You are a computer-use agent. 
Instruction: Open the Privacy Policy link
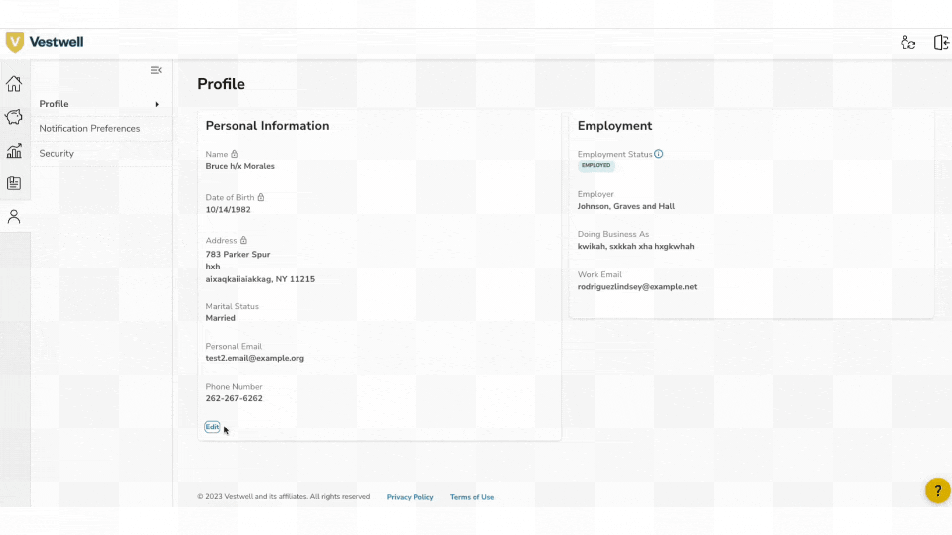coord(410,497)
